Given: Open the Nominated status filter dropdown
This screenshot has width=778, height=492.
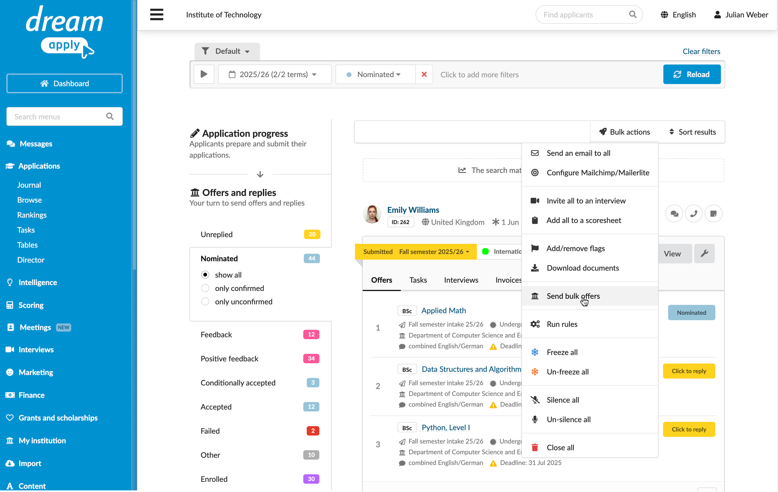Looking at the screenshot, I should (x=375, y=74).
